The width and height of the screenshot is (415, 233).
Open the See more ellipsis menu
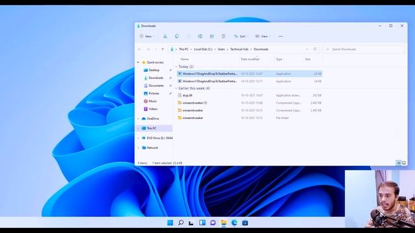(x=281, y=36)
